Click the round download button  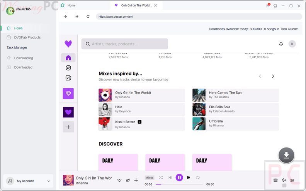pos(286,156)
